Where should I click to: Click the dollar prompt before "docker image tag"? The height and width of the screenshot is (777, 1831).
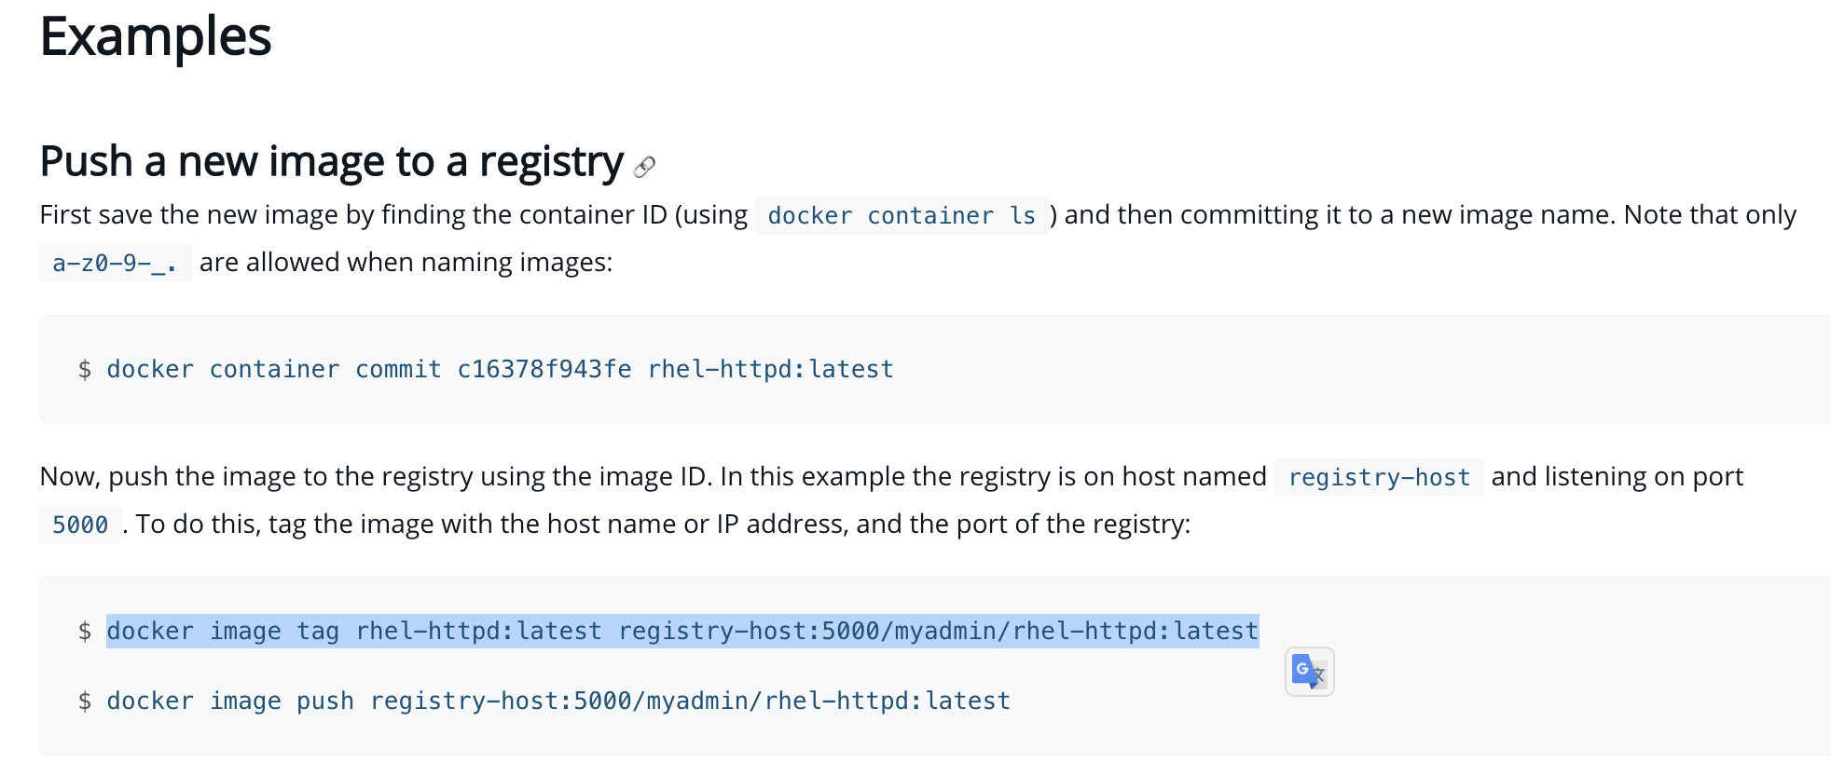tap(85, 632)
